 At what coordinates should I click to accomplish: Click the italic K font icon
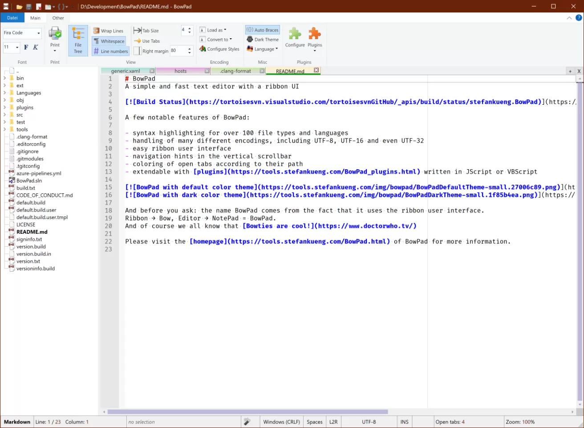(x=36, y=47)
